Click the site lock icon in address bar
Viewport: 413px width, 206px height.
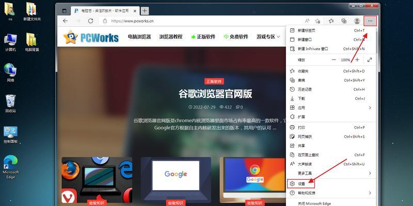[105, 21]
